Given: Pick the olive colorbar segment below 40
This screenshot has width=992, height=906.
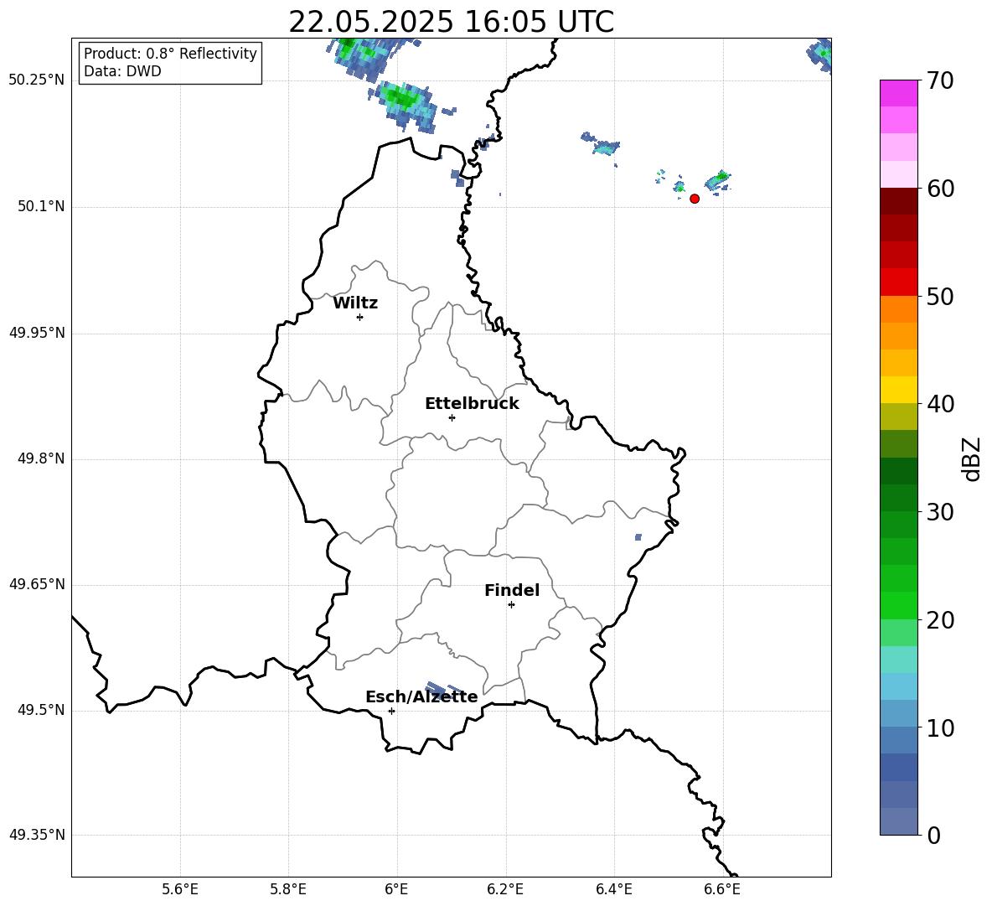Looking at the screenshot, I should click(x=899, y=417).
